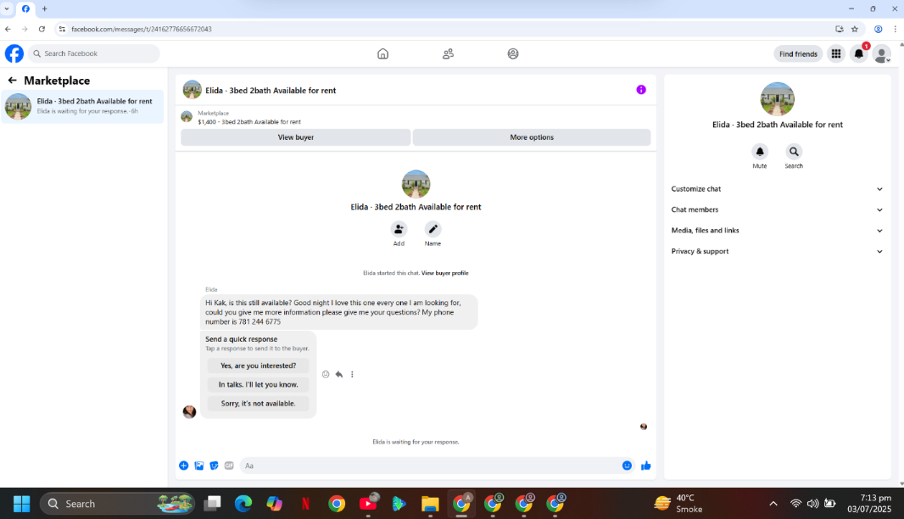The width and height of the screenshot is (904, 519).
Task: Open the account profile avatar menu
Action: 881,54
